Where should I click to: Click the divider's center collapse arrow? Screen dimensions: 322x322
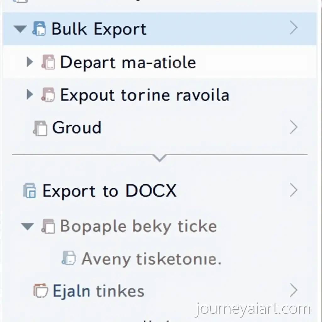(159, 158)
